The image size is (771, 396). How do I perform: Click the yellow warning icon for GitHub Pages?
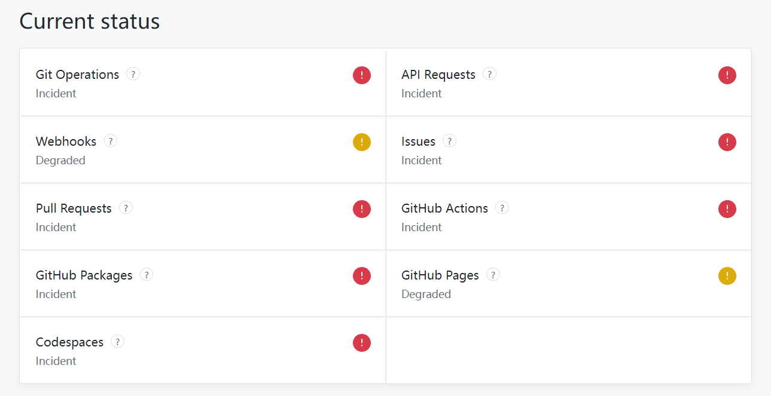(x=727, y=276)
